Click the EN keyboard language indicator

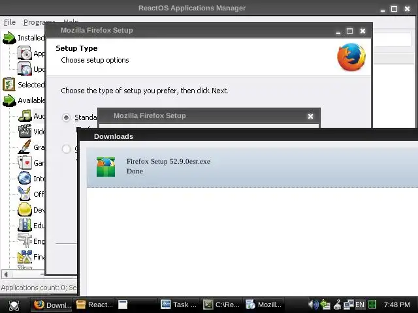tap(360, 305)
